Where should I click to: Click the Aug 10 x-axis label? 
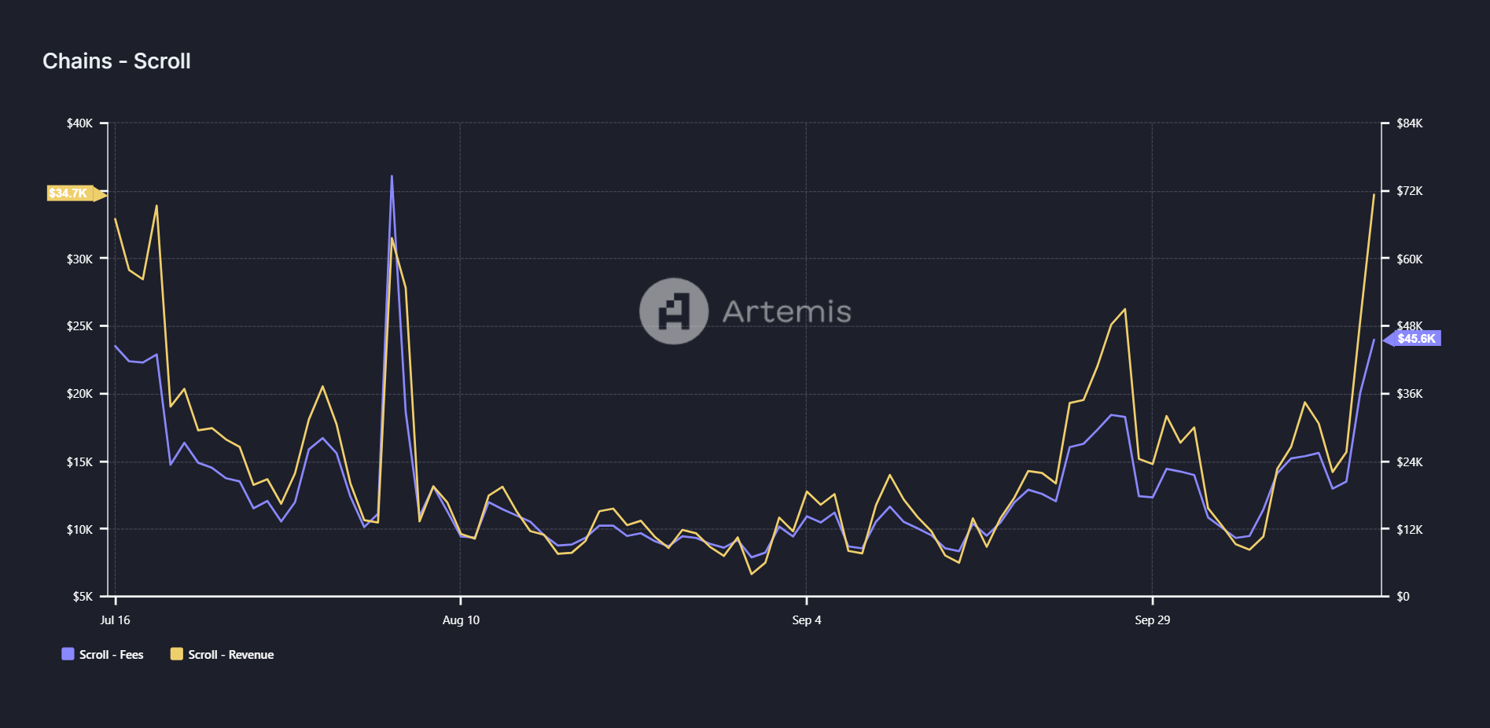pyautogui.click(x=461, y=620)
